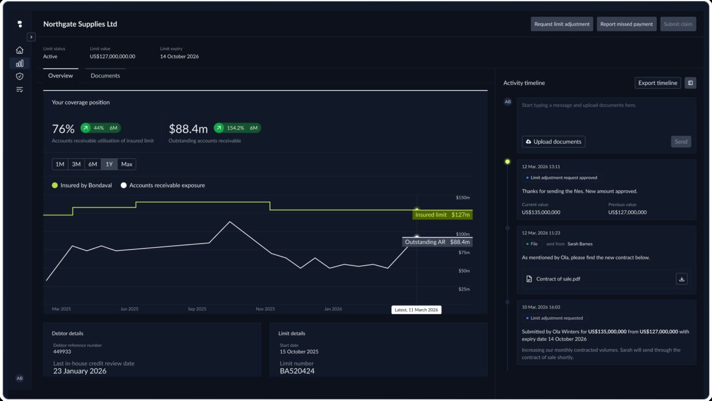Toggle the Accounts receivable exposure legend
Viewport: 712px width, 401px height.
coord(164,185)
